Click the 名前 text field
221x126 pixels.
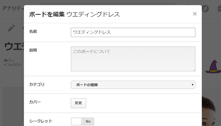click(133, 32)
